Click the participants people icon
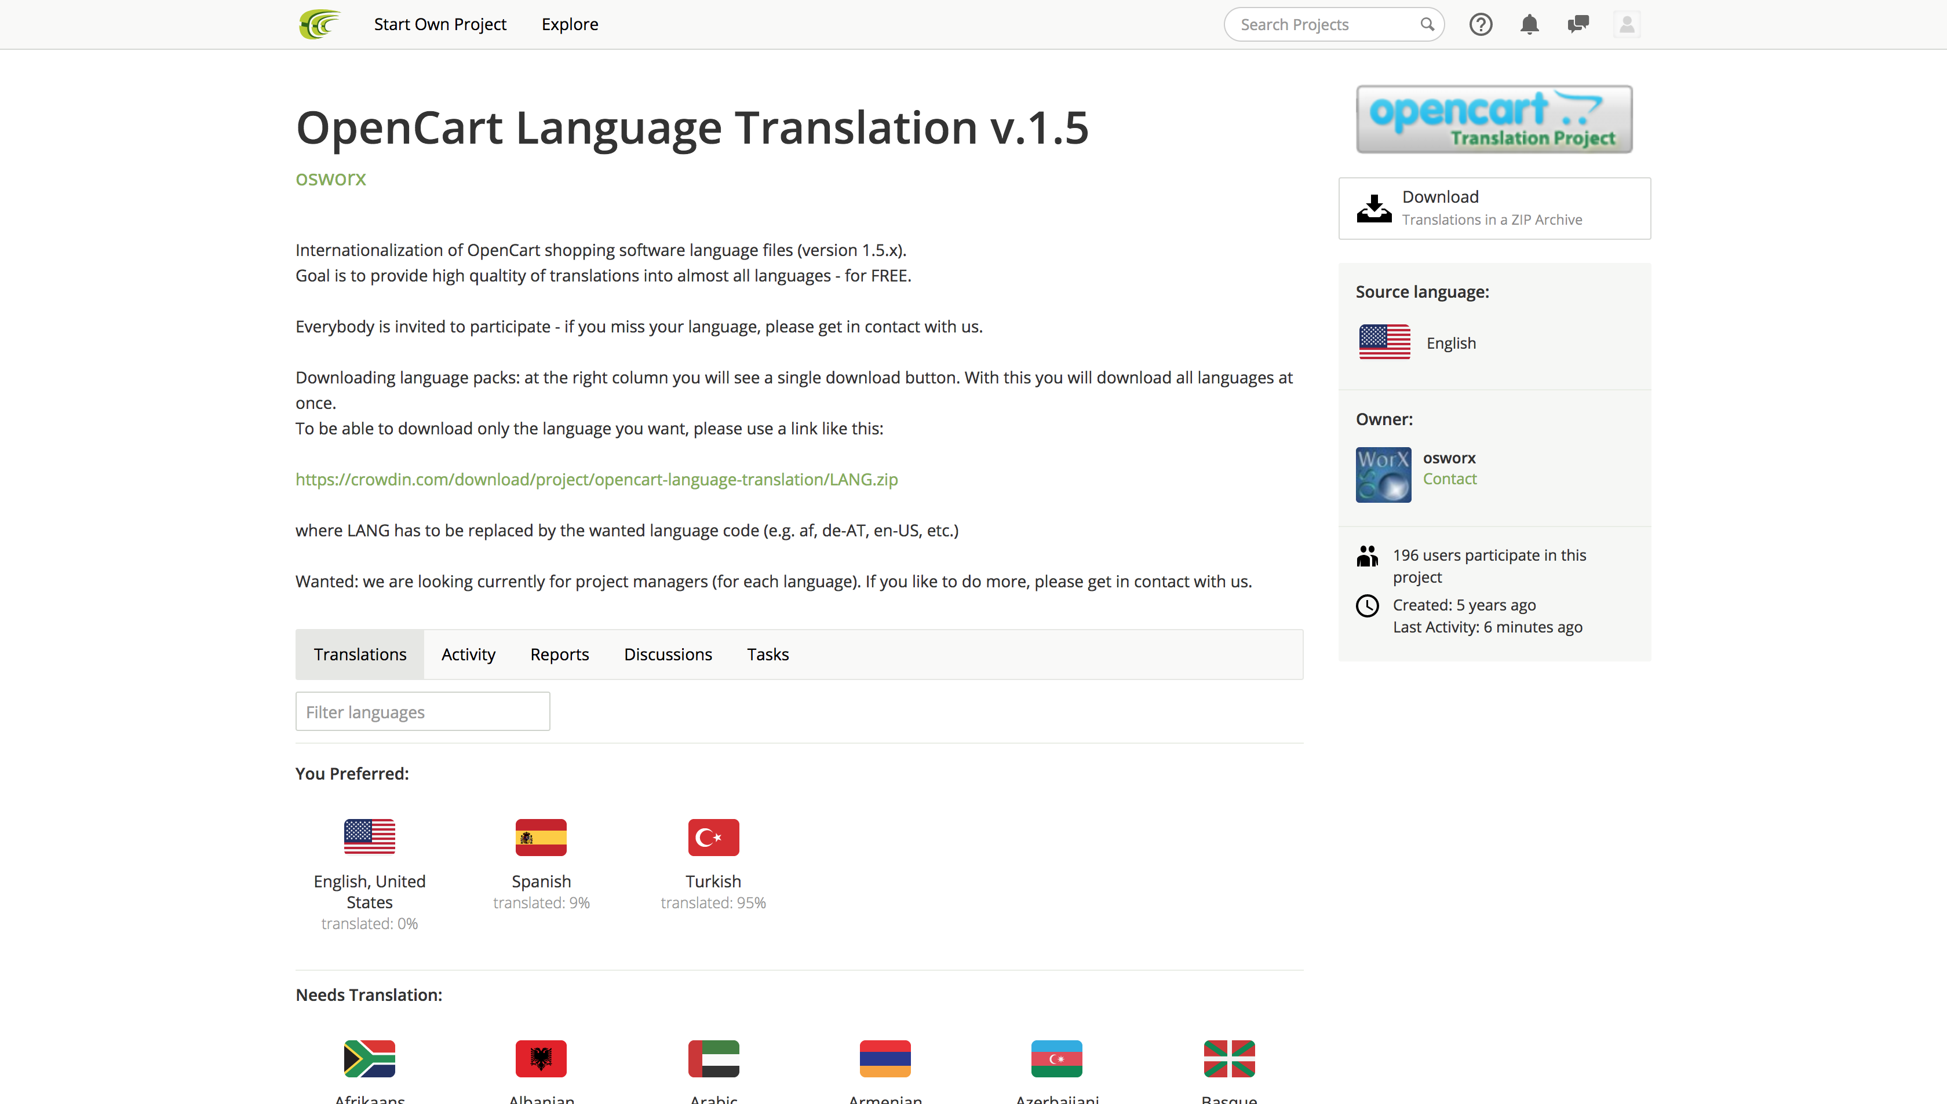This screenshot has height=1104, width=1947. click(x=1367, y=556)
